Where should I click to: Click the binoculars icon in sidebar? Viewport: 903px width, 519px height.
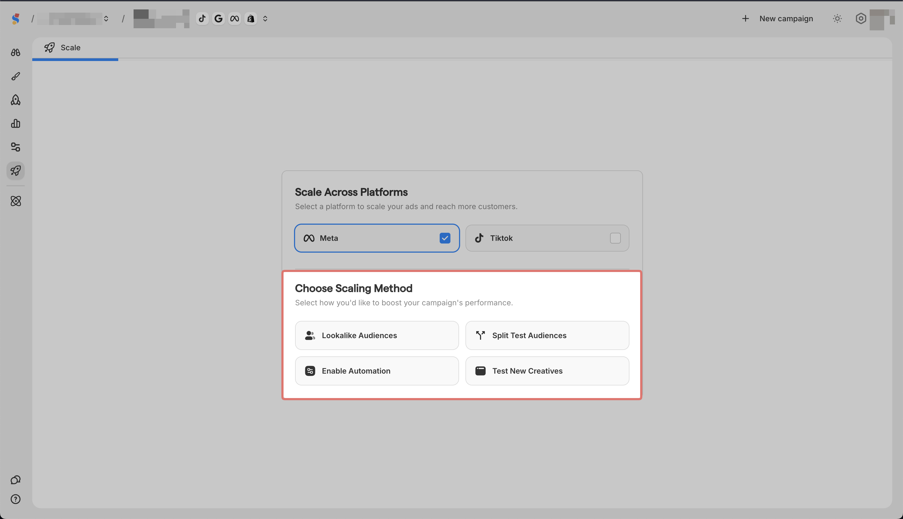pyautogui.click(x=15, y=52)
